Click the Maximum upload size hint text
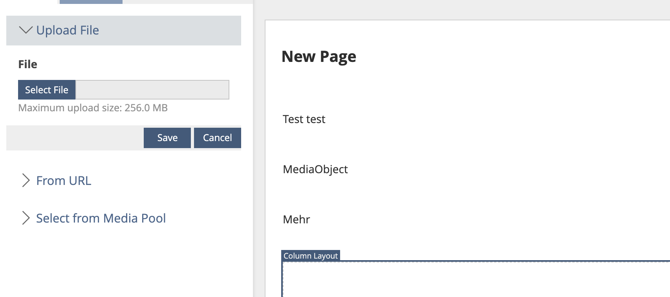 pyautogui.click(x=93, y=108)
